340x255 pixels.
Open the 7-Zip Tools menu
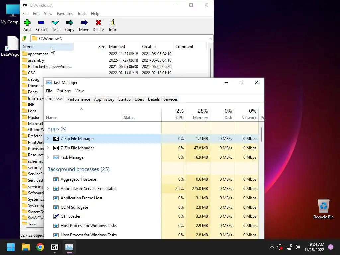click(x=82, y=13)
